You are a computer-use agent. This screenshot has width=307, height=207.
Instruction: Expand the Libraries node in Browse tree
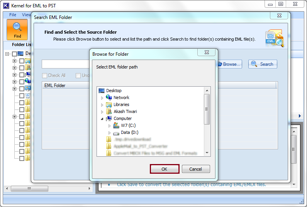102,105
